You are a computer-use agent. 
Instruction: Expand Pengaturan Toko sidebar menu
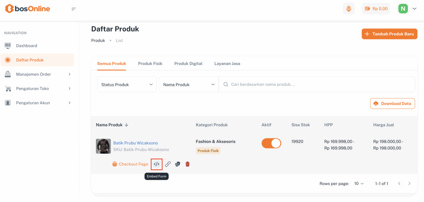point(37,88)
